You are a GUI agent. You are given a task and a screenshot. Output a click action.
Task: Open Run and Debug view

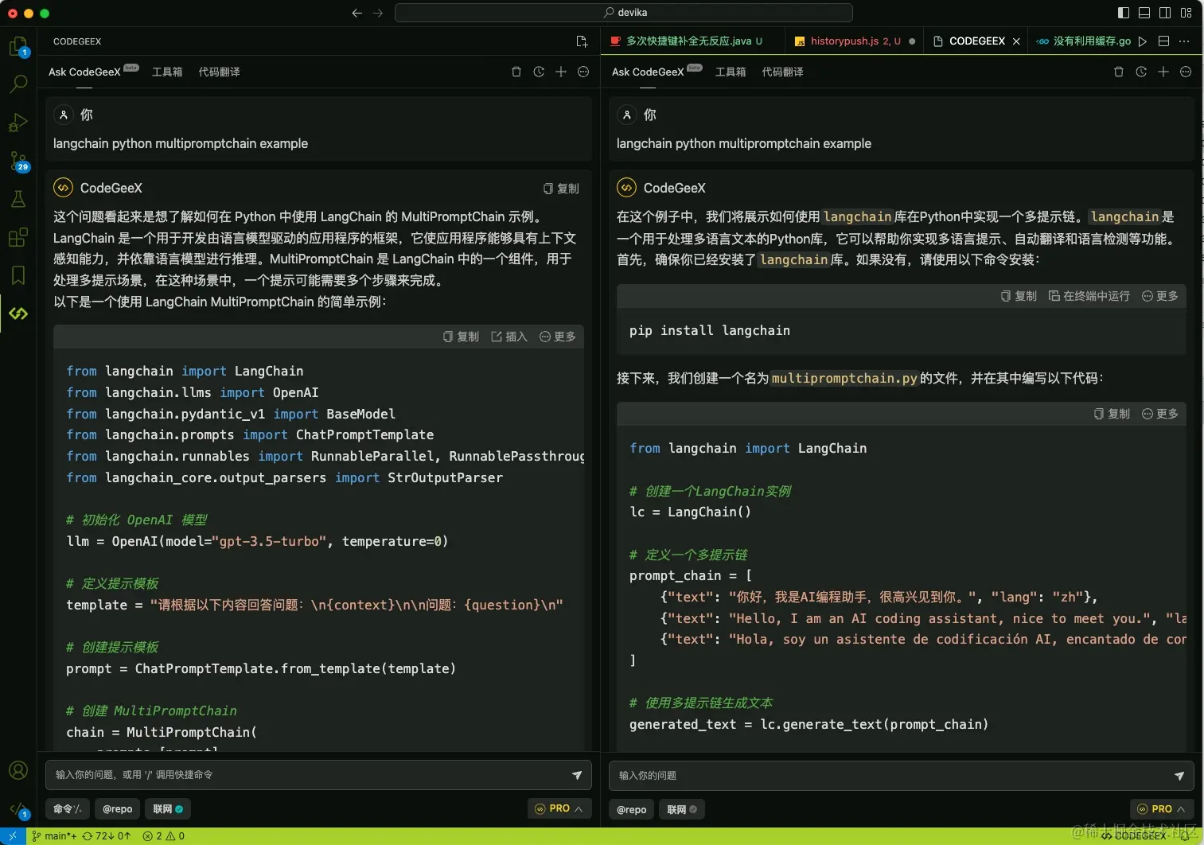18,122
